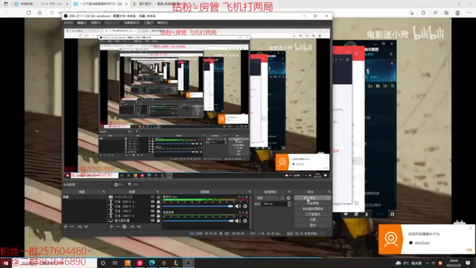Open the OBS File menu
Image resolution: width=476 pixels, height=268 pixels.
click(68, 23)
